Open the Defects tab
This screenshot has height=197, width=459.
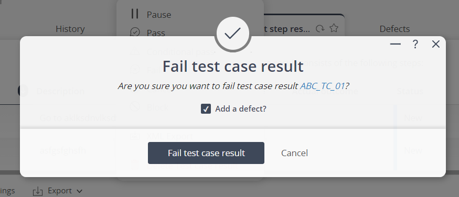[x=394, y=29]
